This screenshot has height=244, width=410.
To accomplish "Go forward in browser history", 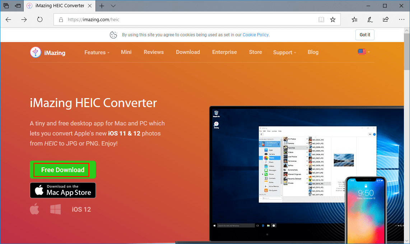I will [24, 20].
